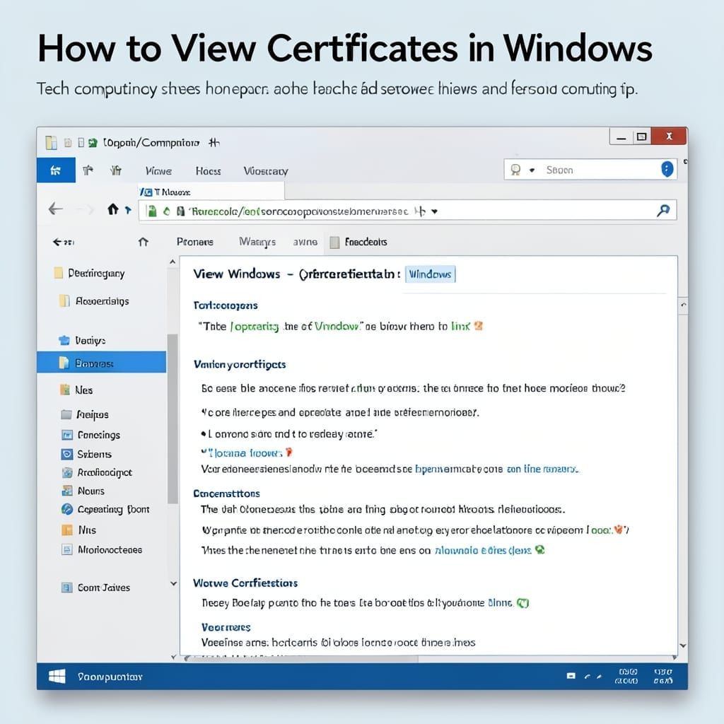Open the 'bpenvaimcate cors' link
This screenshot has height=724, width=724.
458,469
